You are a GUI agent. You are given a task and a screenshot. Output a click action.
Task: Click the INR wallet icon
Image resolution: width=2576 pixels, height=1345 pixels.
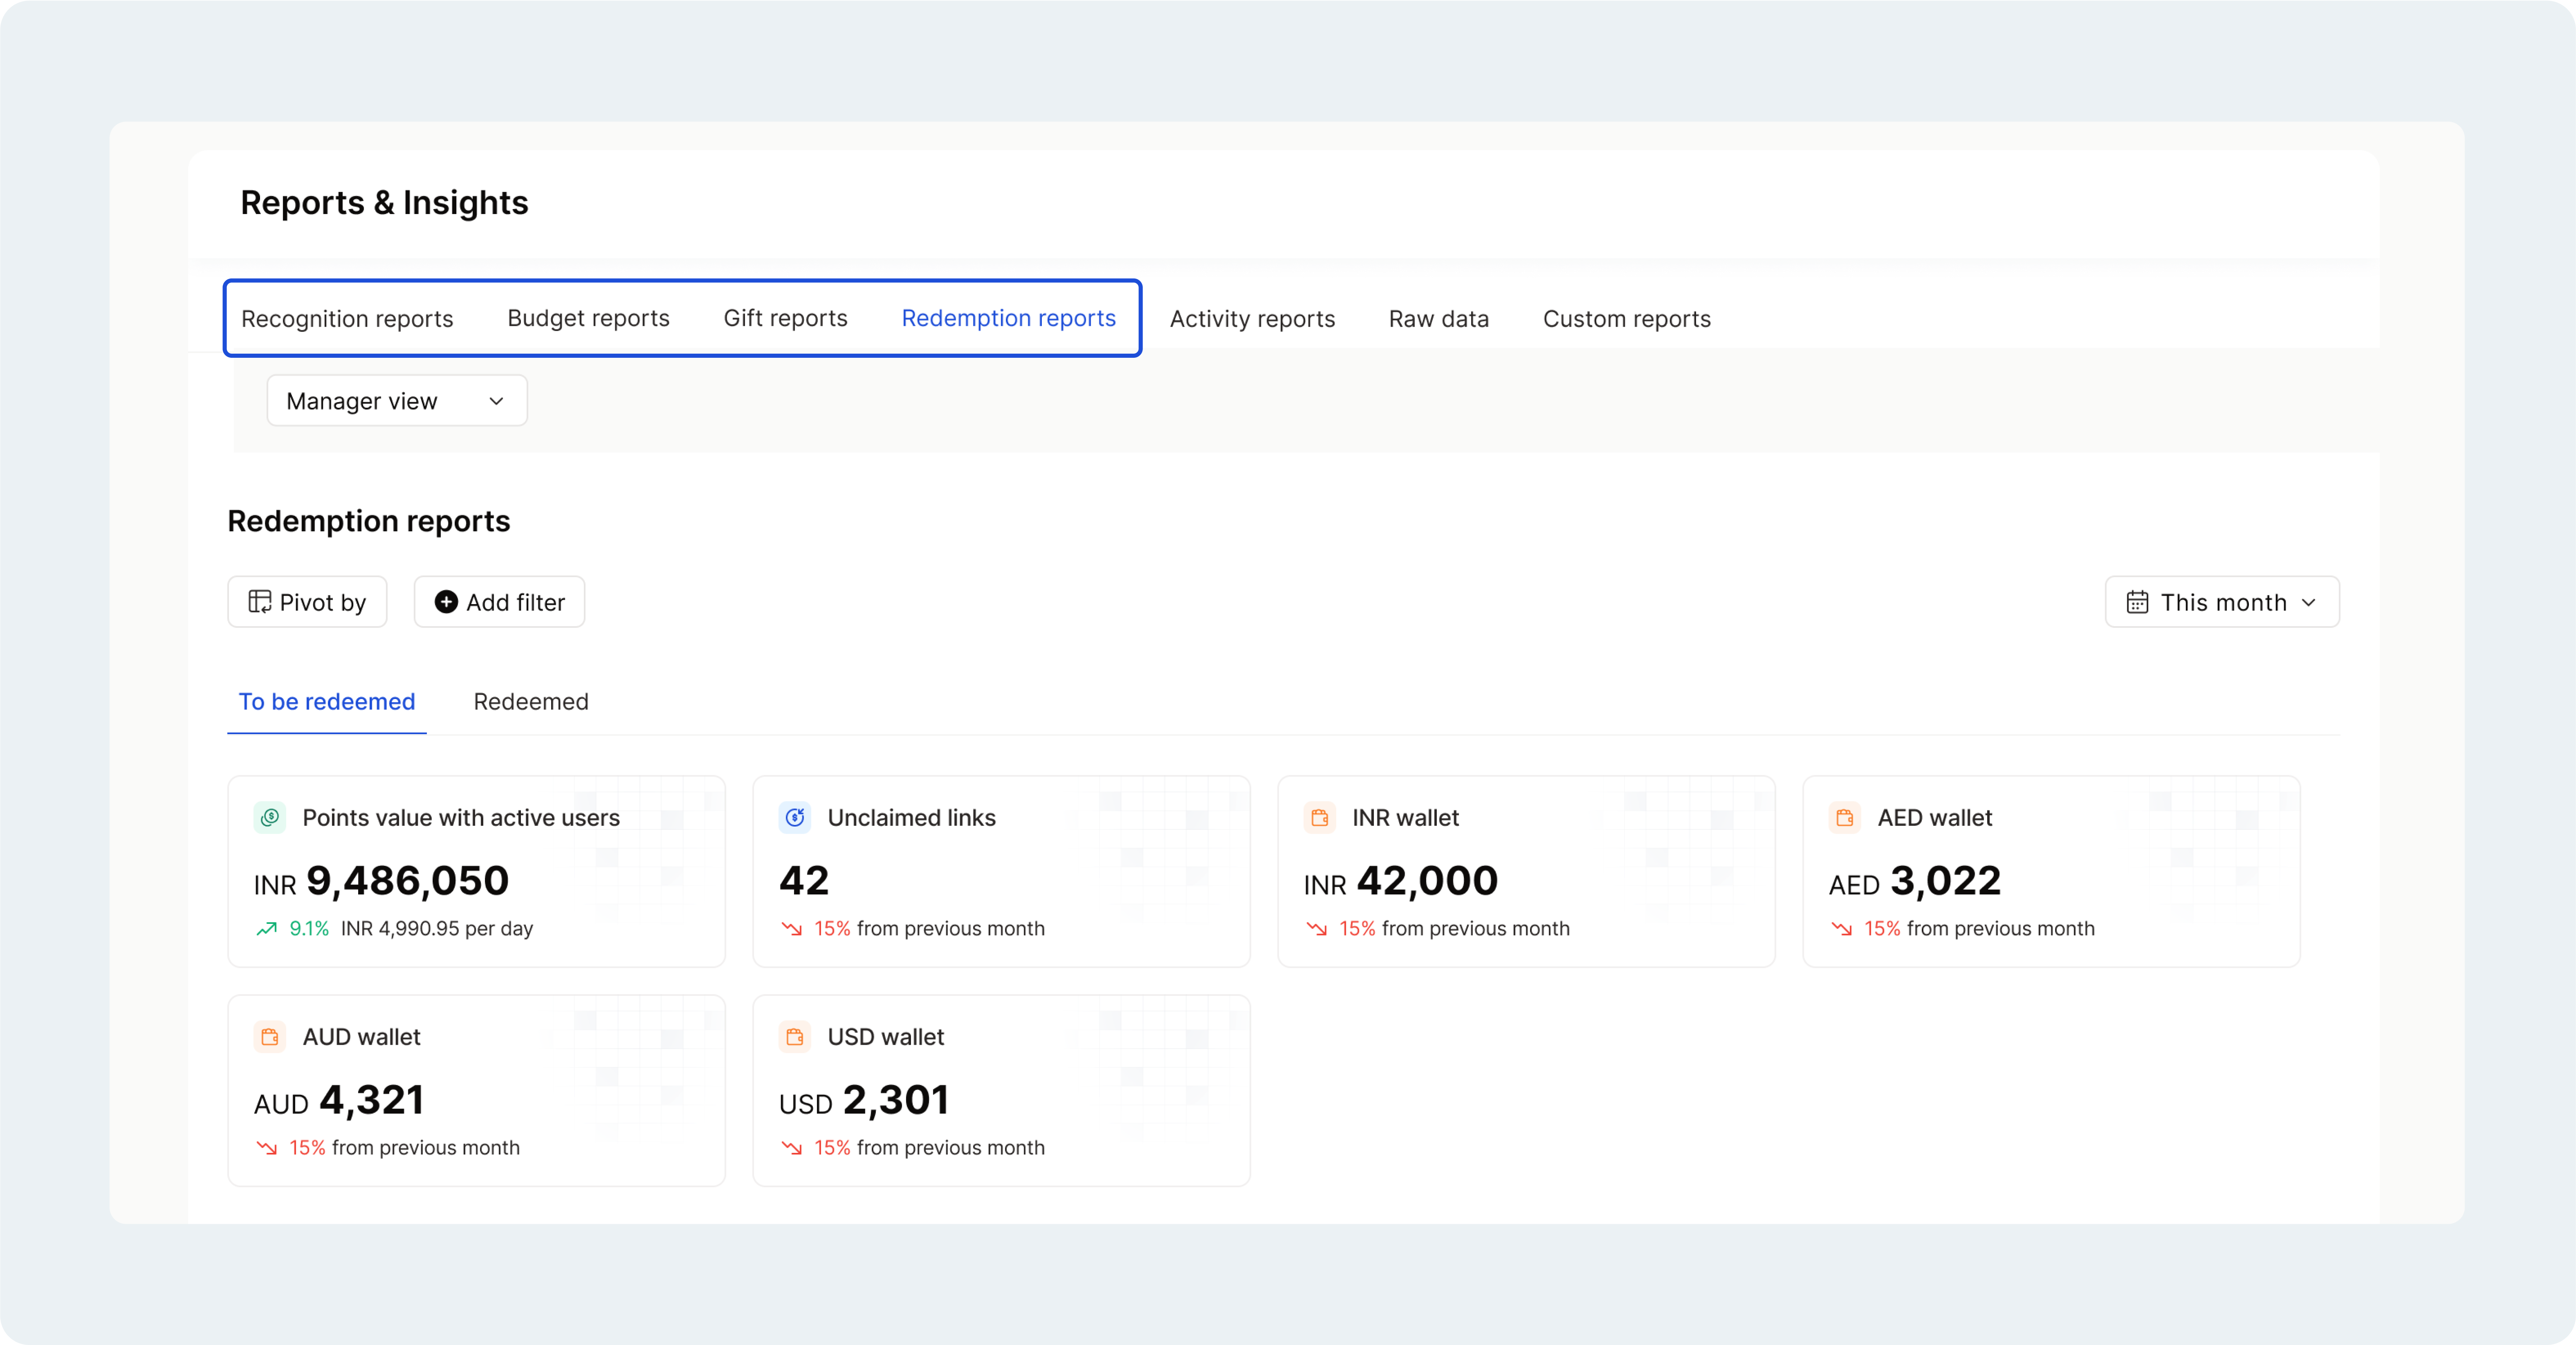click(1320, 817)
